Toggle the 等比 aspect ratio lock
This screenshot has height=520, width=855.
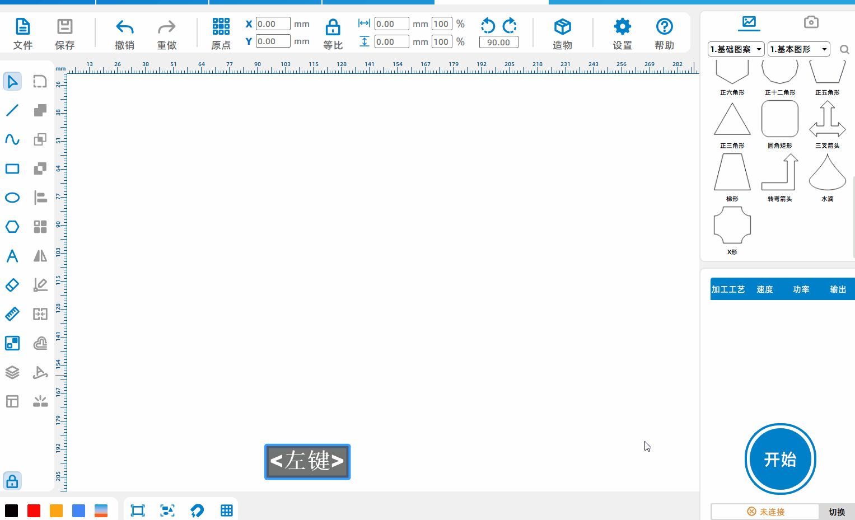click(x=333, y=27)
